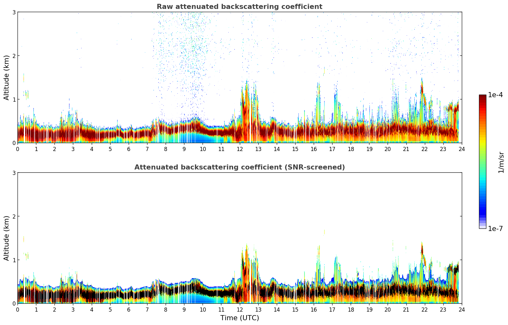
Task: Click hour 24 tick on top time axis
Action: pos(461,149)
